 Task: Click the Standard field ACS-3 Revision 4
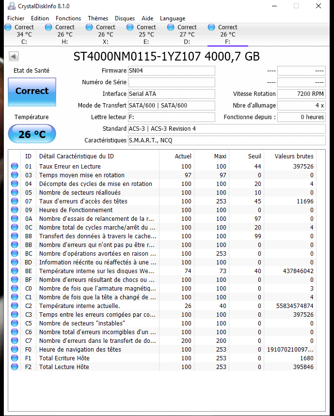tap(227, 129)
